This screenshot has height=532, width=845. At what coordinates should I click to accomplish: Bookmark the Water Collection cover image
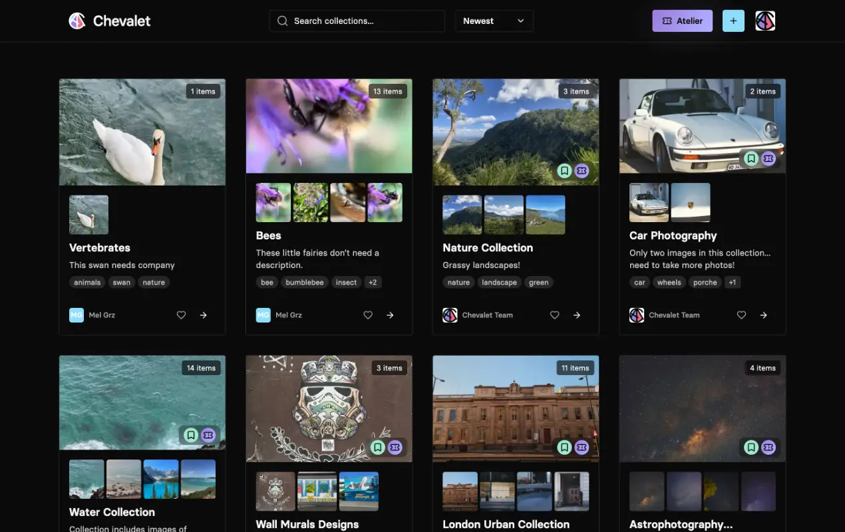click(x=191, y=435)
